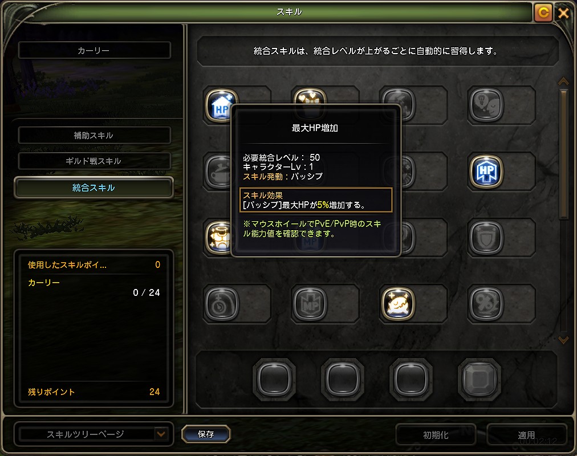Switch to the ギルド戦スキル tab
Screen dimensions: 577x456
[94, 161]
